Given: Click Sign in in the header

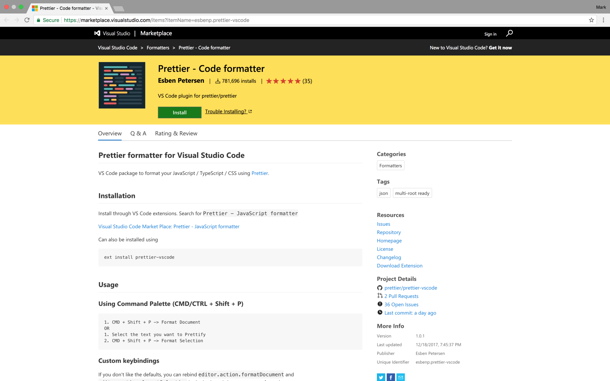Looking at the screenshot, I should click(490, 34).
